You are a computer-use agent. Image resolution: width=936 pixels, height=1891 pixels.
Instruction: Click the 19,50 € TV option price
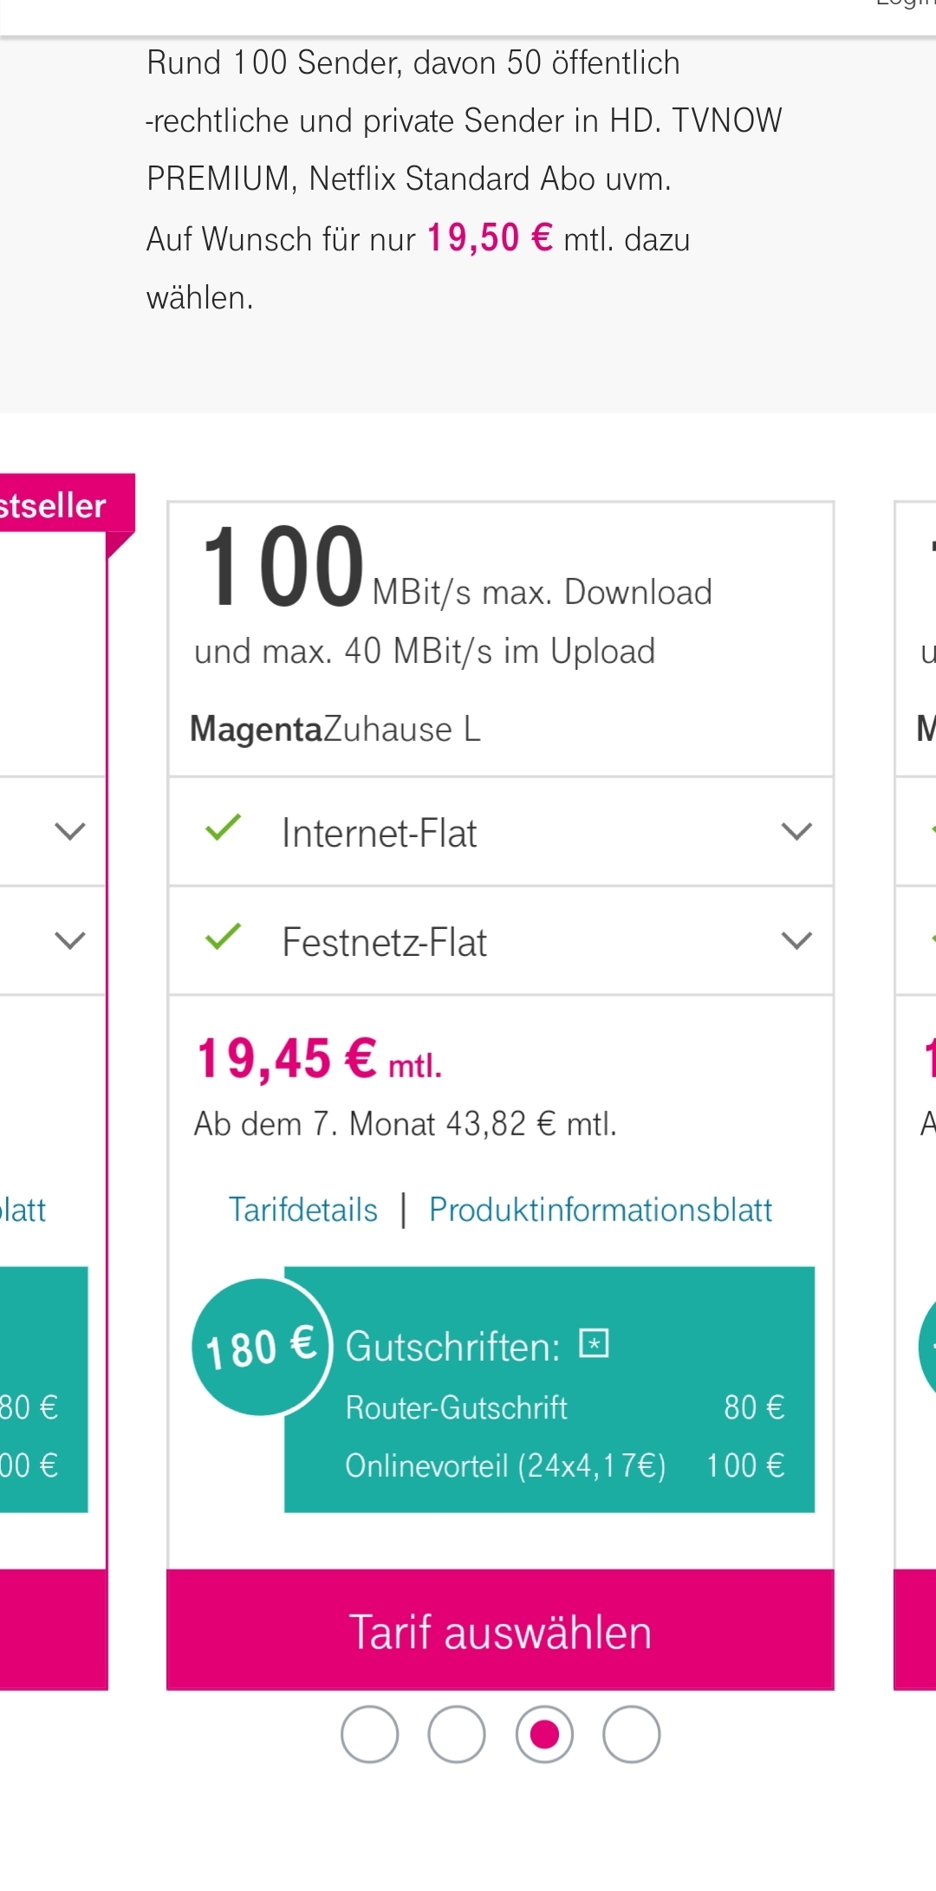pos(490,237)
